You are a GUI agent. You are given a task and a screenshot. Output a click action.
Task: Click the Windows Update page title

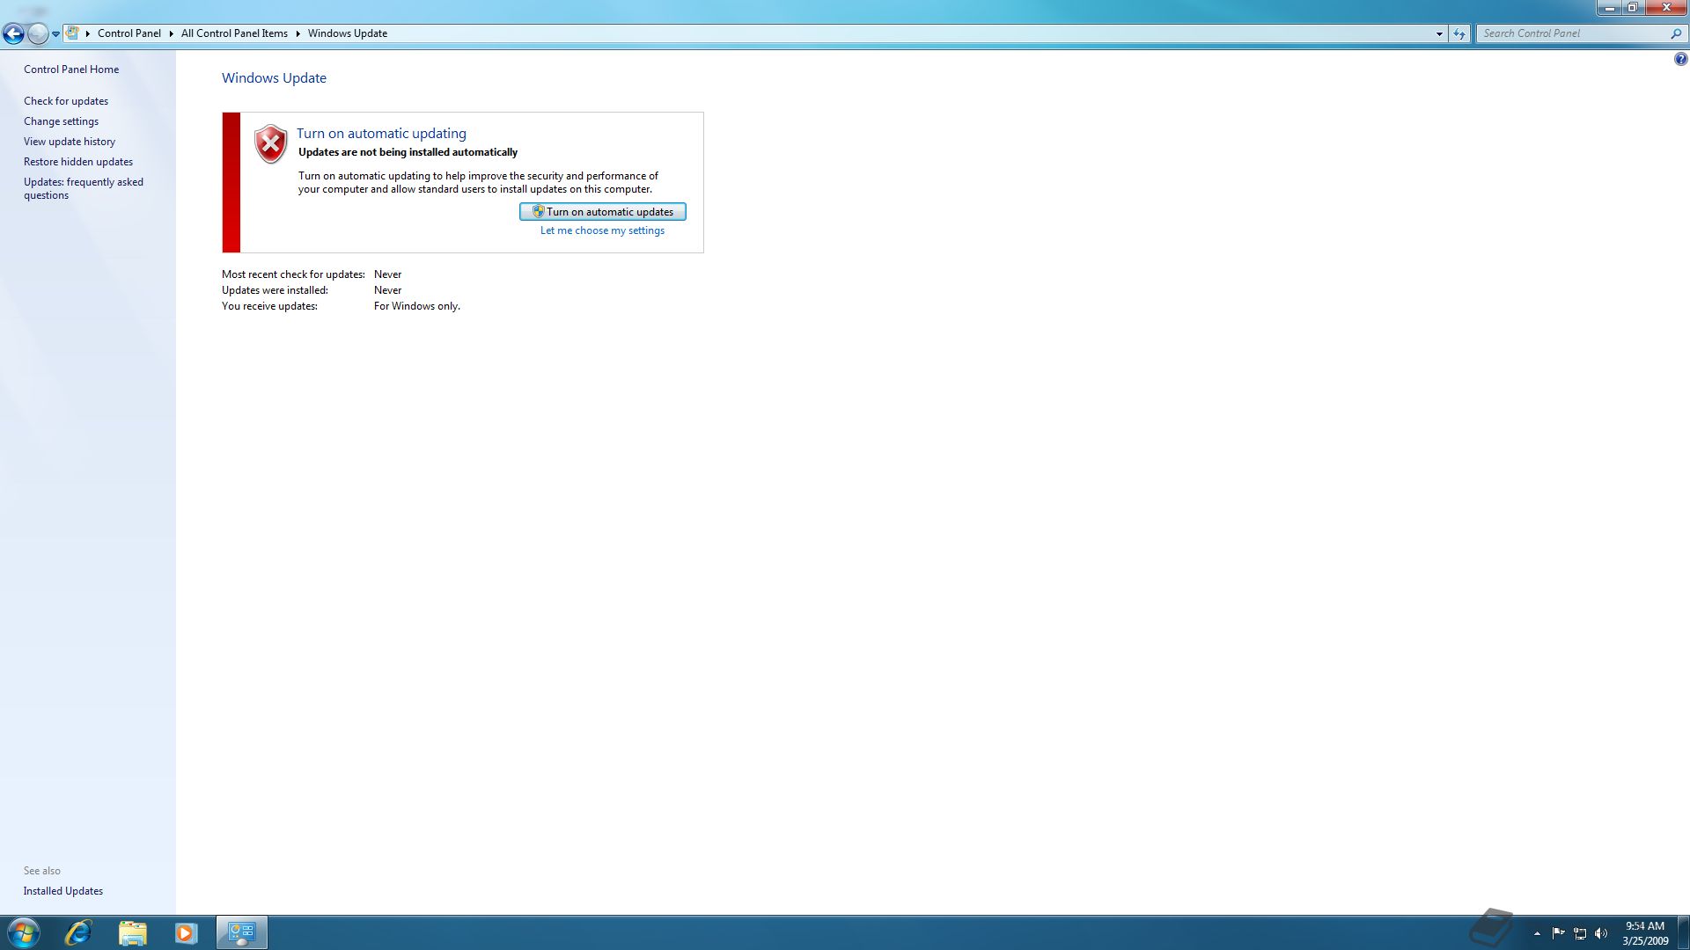[274, 78]
